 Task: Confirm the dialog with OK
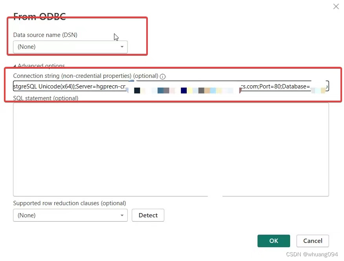274,241
